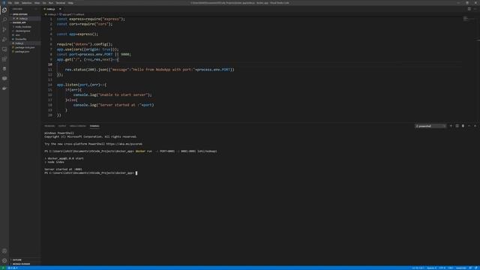Open the Search view in the activity bar
The image size is (480, 270).
pyautogui.click(x=4, y=20)
